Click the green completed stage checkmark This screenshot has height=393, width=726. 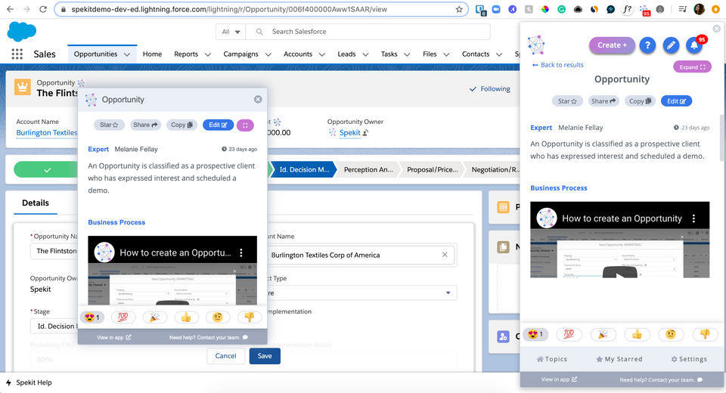click(47, 170)
